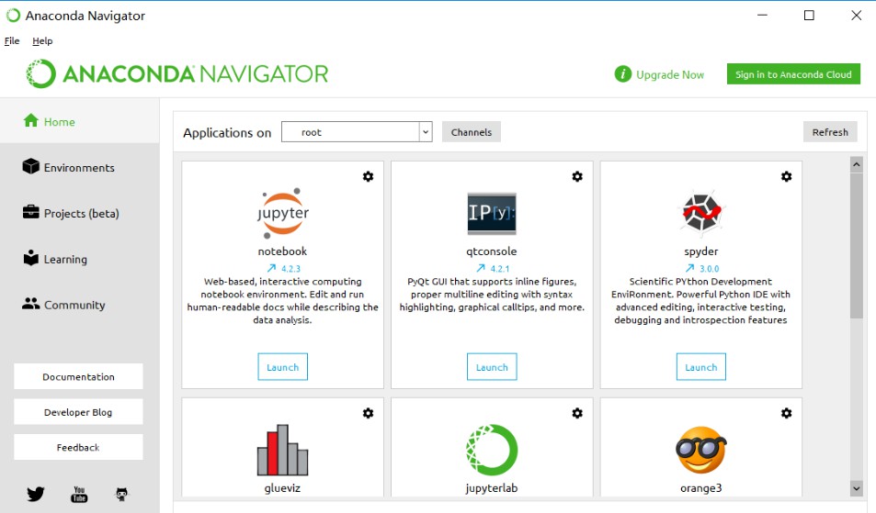Open the Help menu

point(42,40)
